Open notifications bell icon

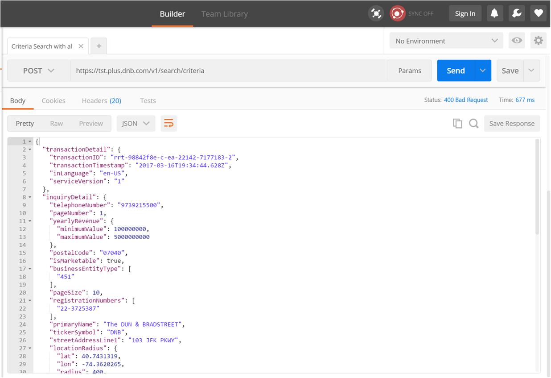click(x=494, y=13)
